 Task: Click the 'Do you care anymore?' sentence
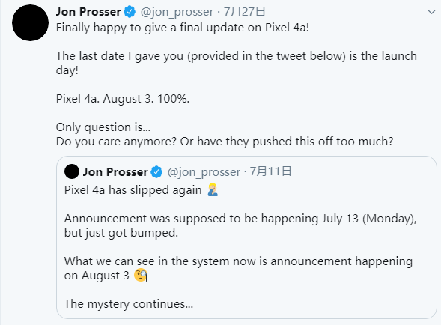(116, 142)
